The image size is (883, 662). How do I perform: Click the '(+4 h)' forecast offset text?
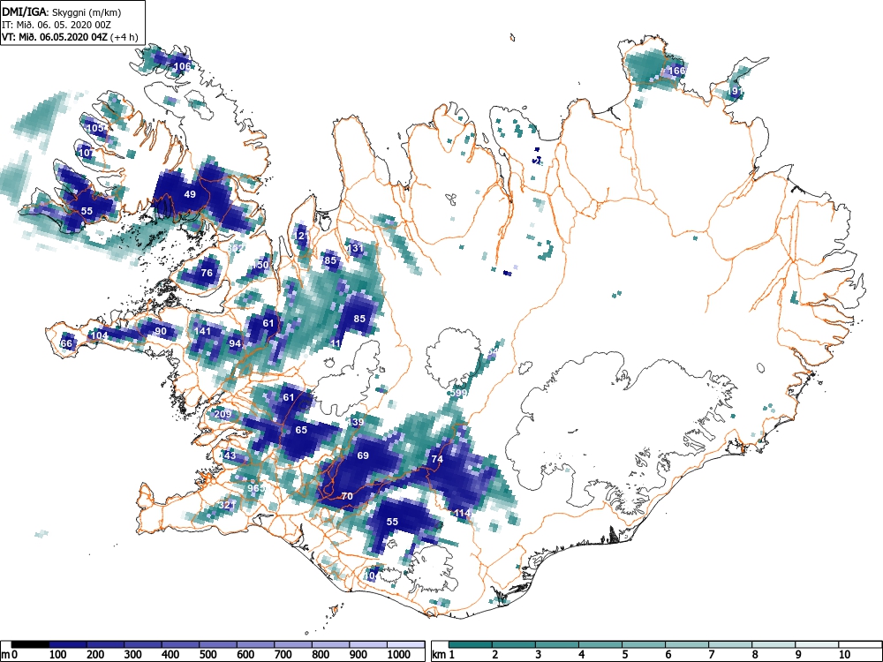[x=125, y=37]
